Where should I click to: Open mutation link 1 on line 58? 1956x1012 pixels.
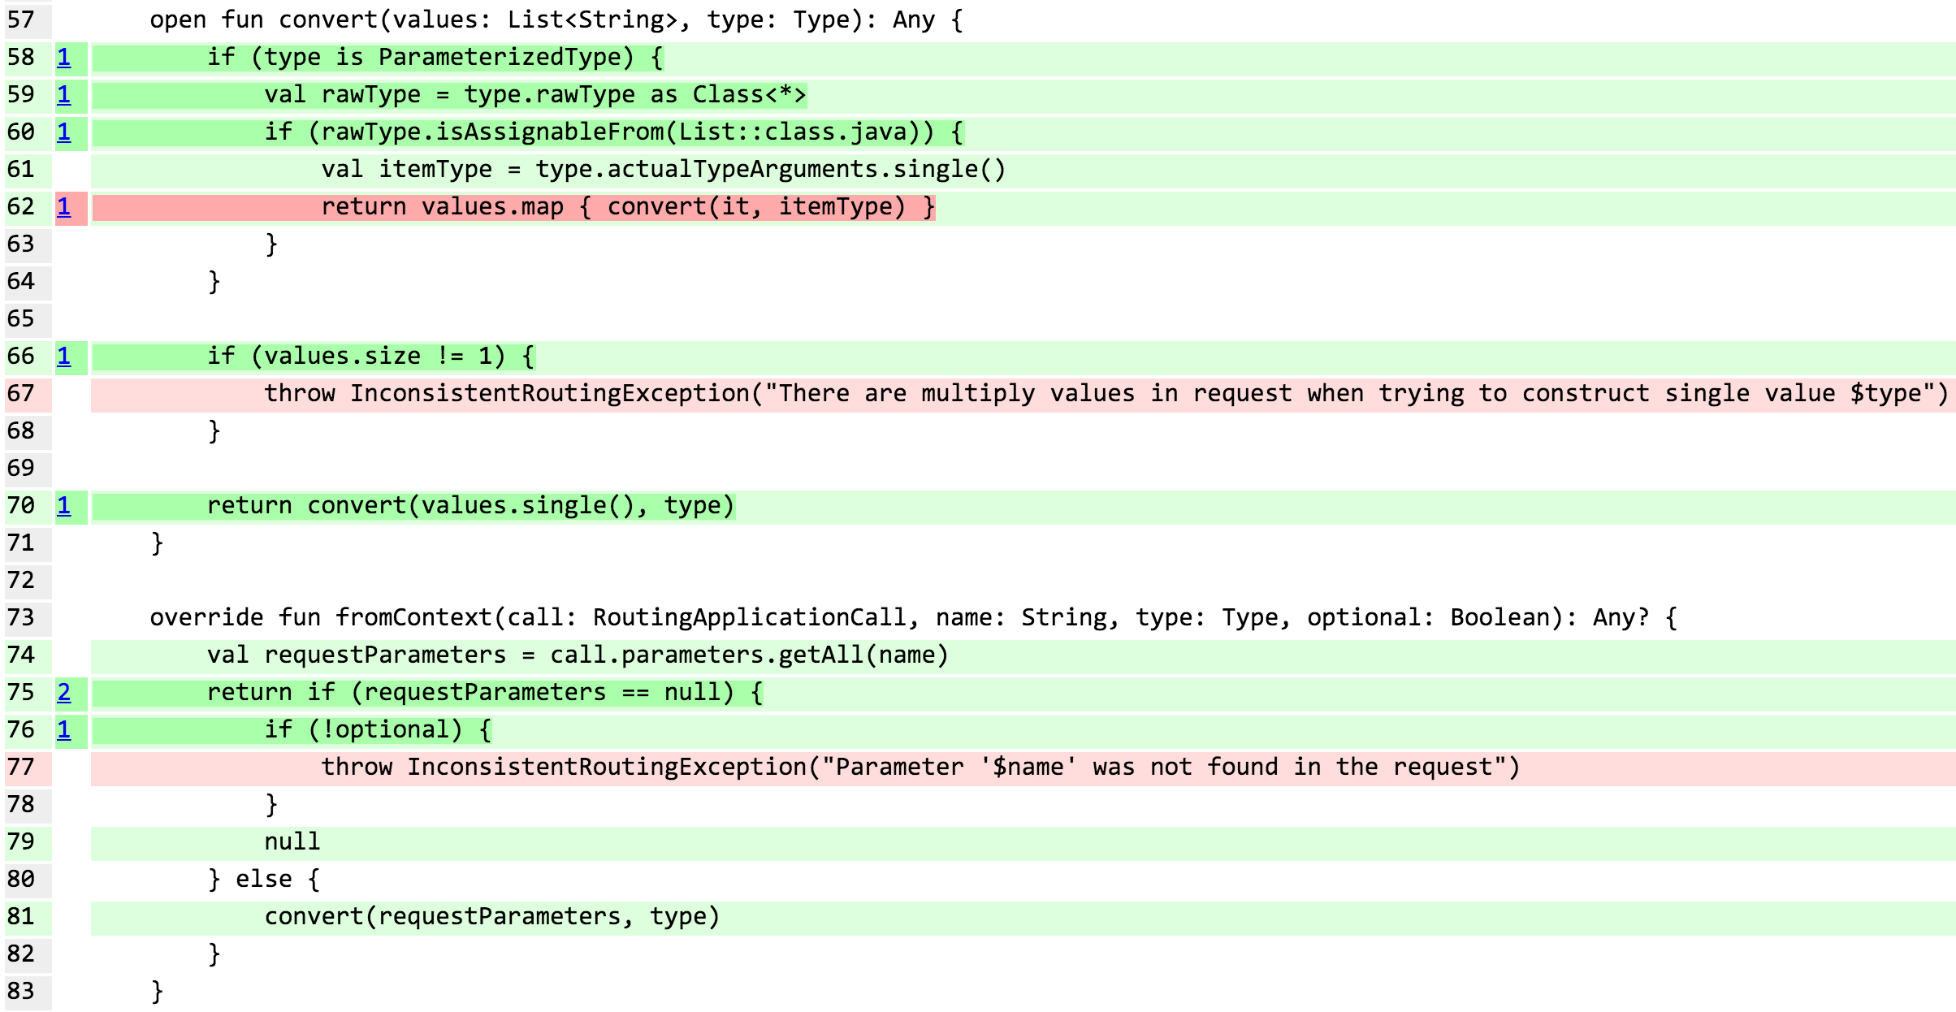[x=63, y=58]
